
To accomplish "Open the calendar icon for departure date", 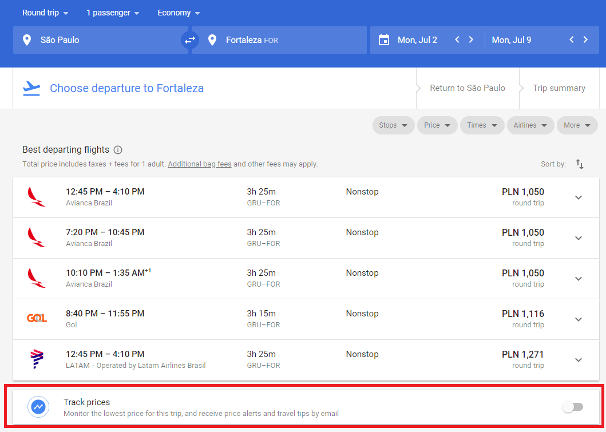I will point(384,40).
